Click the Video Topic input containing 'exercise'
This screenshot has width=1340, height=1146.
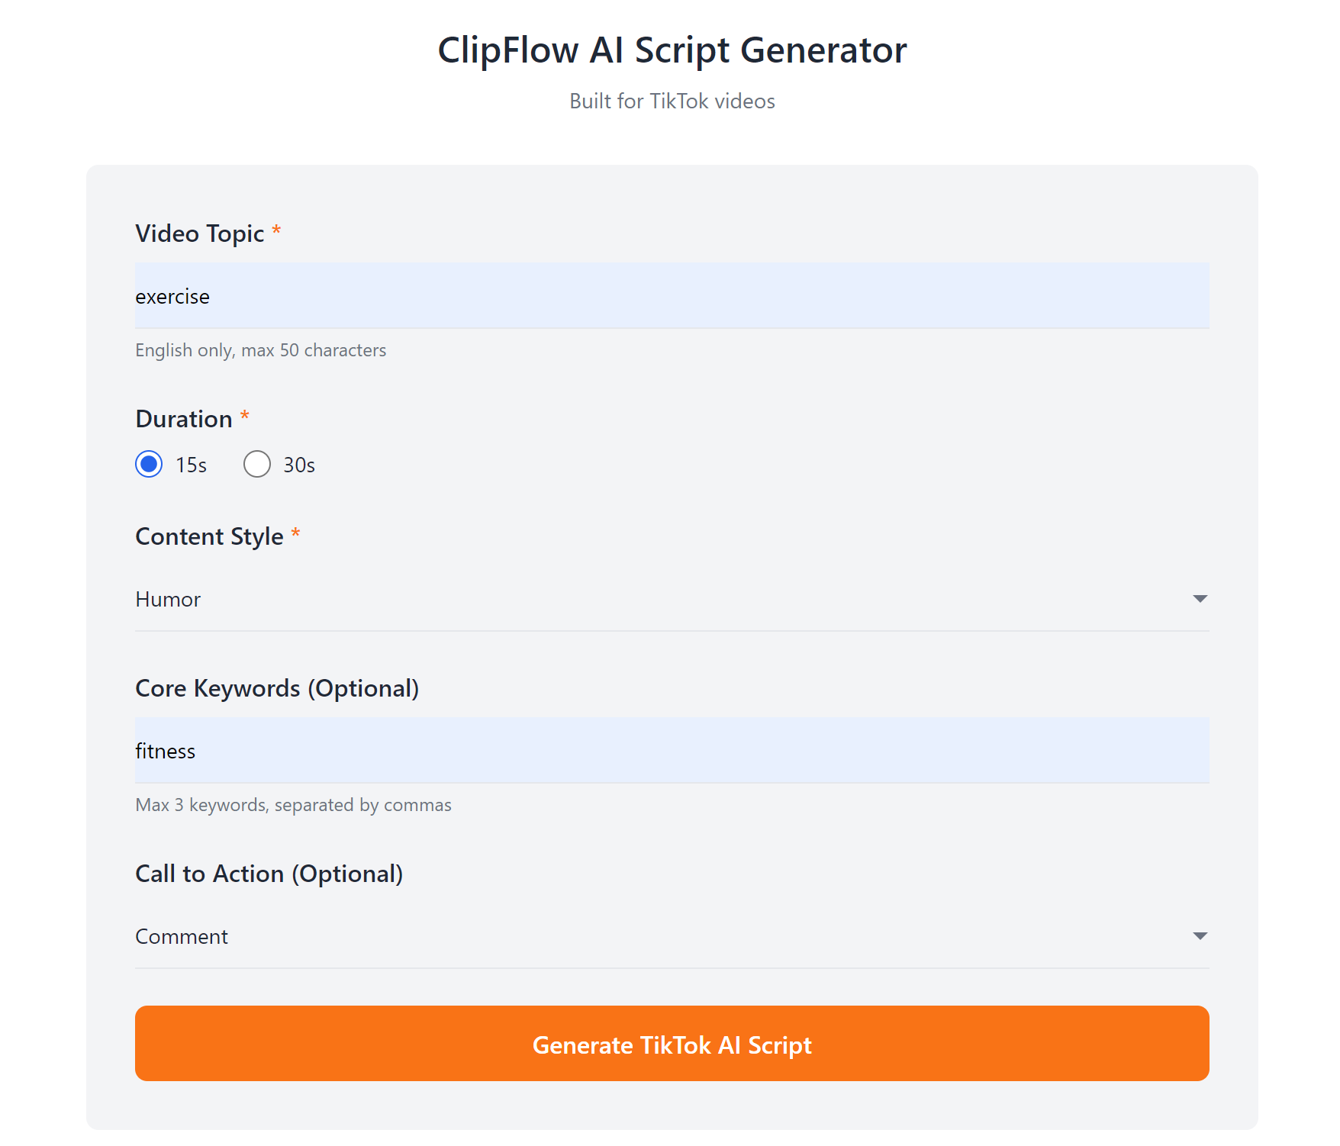tap(672, 296)
